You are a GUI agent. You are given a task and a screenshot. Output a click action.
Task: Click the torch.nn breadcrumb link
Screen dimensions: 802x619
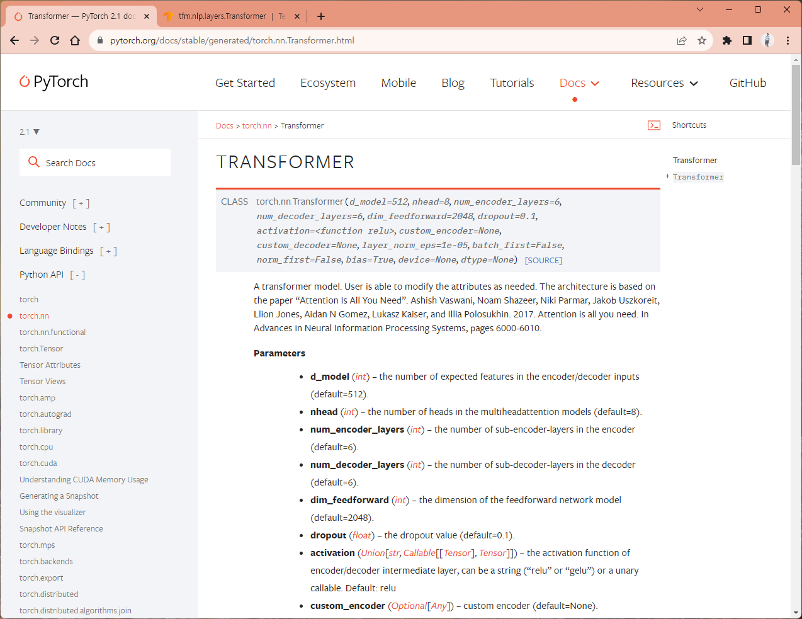(x=257, y=126)
